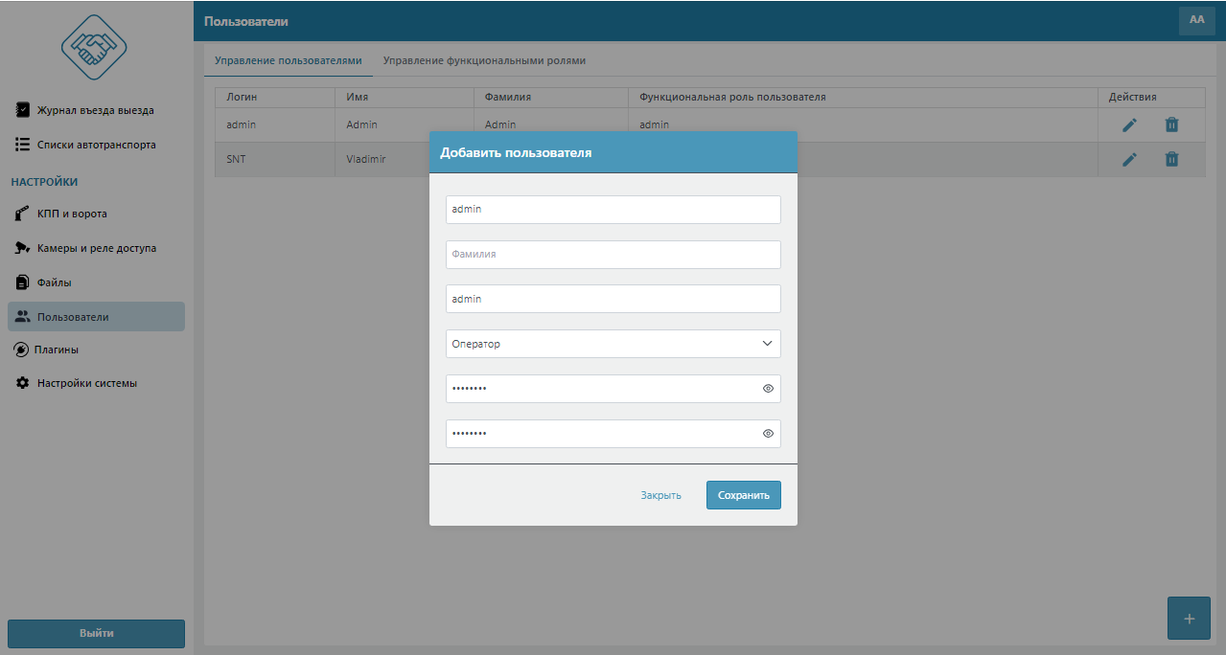Edit the admin user row
Image resolution: width=1226 pixels, height=655 pixels.
(x=1129, y=125)
